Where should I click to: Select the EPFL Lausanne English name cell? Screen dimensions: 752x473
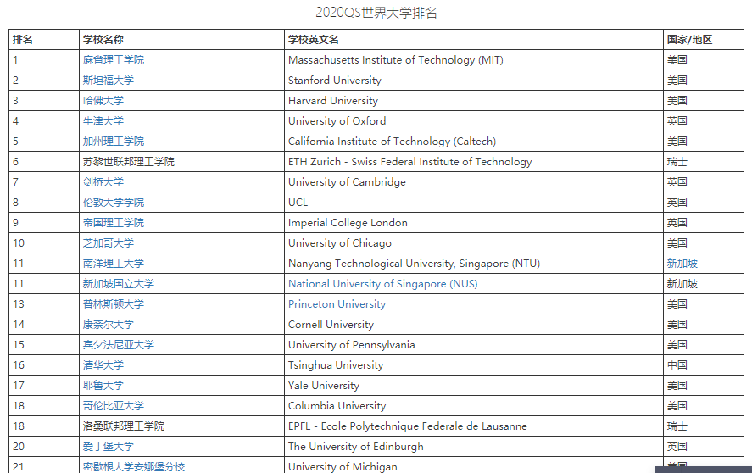tap(474, 426)
